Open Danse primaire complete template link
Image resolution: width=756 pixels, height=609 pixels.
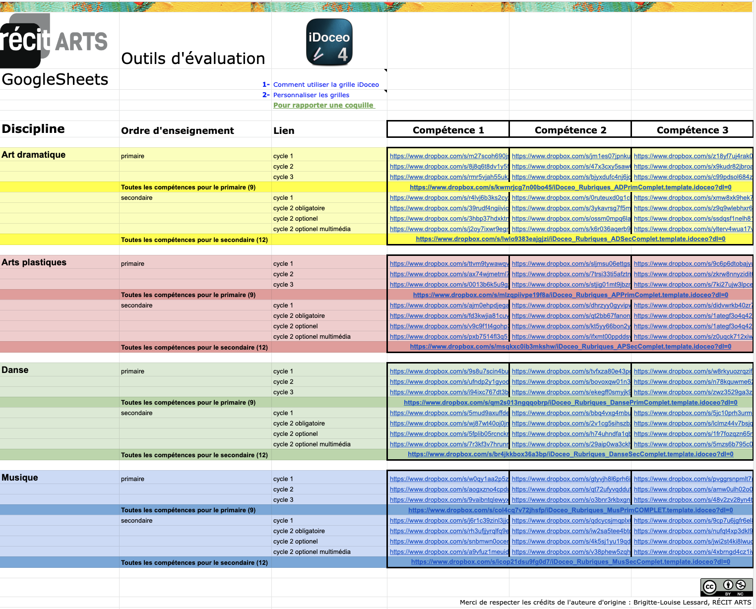pos(570,403)
